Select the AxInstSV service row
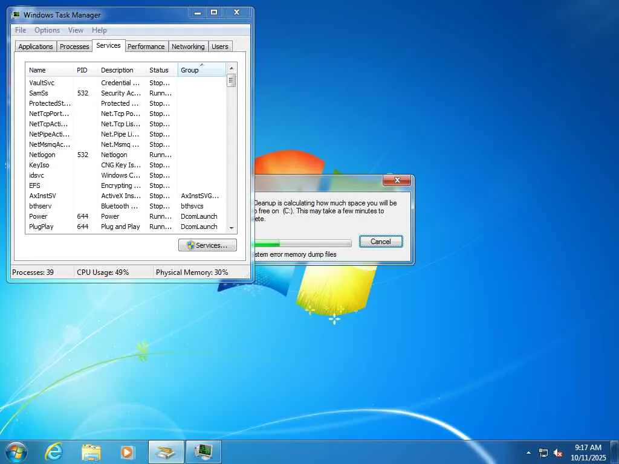This screenshot has width=619, height=464. [126, 196]
